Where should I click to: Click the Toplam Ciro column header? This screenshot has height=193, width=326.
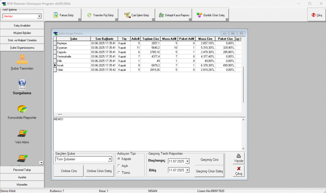(151, 39)
